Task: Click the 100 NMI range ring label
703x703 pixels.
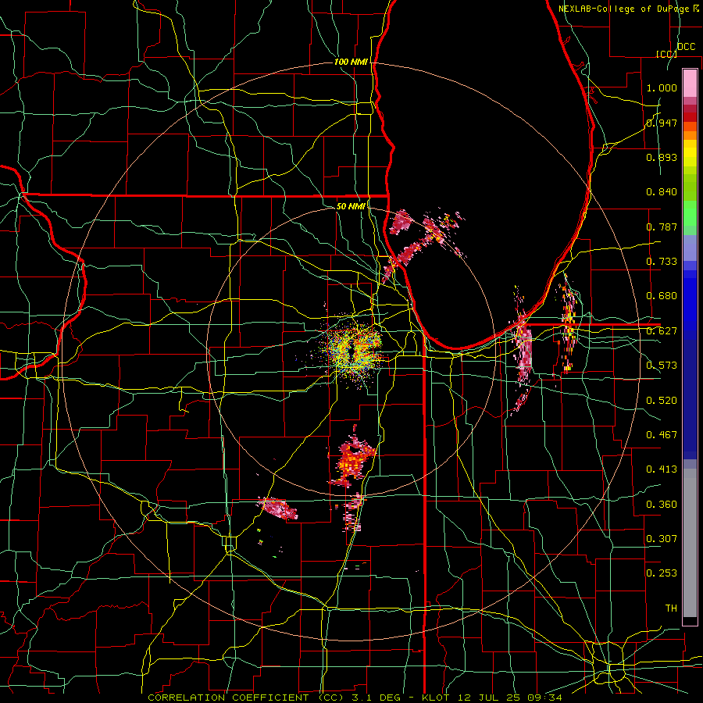Action: [351, 62]
